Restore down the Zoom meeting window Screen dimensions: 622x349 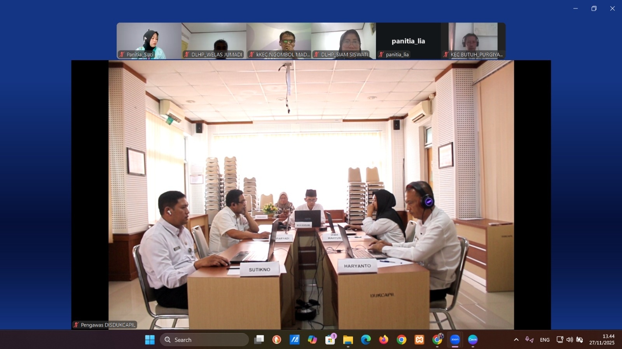coord(594,9)
